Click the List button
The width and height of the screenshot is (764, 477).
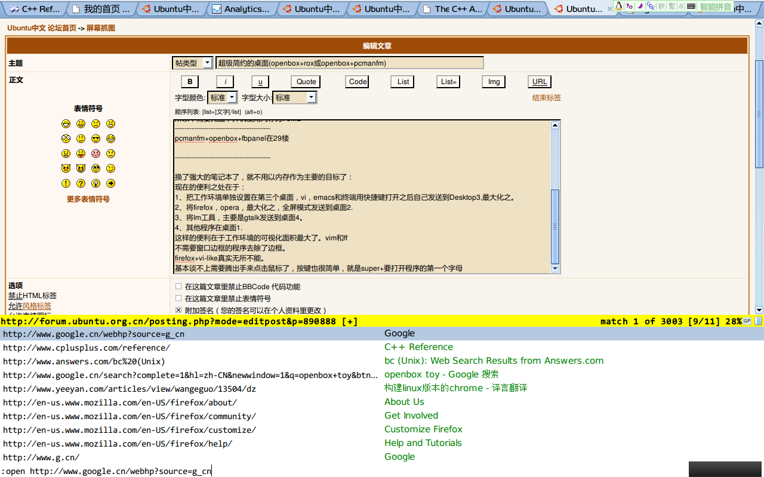point(403,82)
